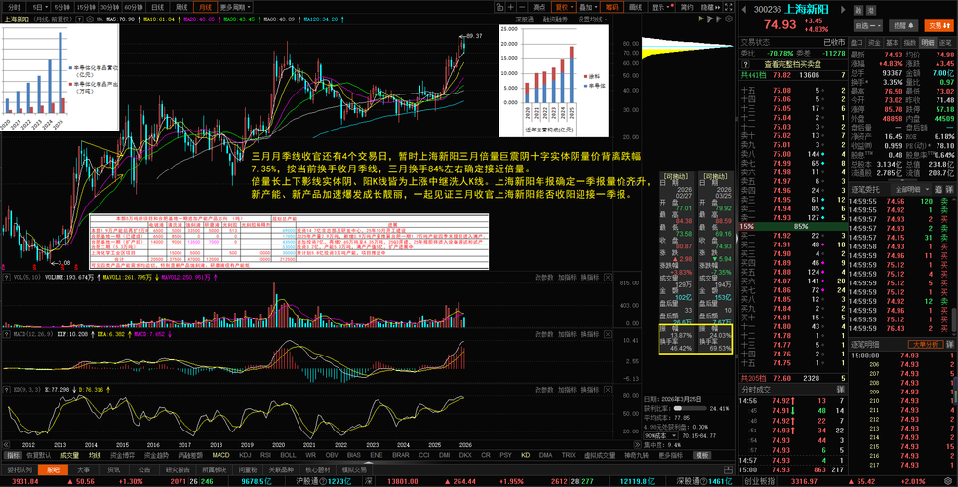
Task: Select the 月线 monthly chart tab
Action: [x=204, y=8]
